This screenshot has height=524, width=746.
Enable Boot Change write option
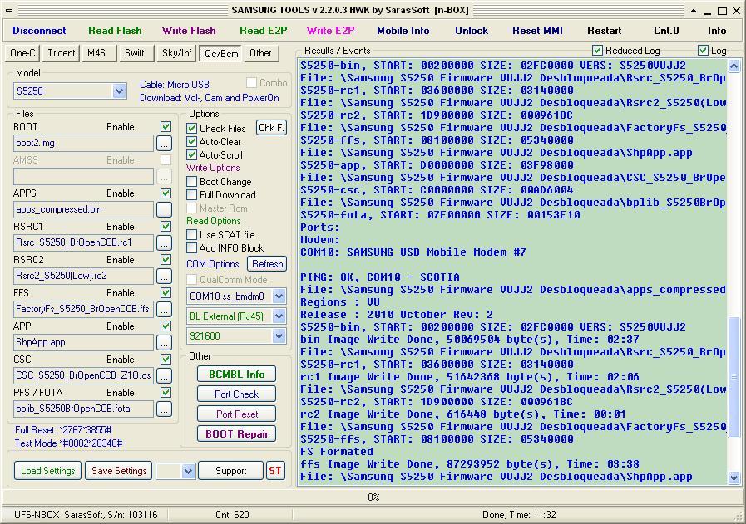[192, 182]
